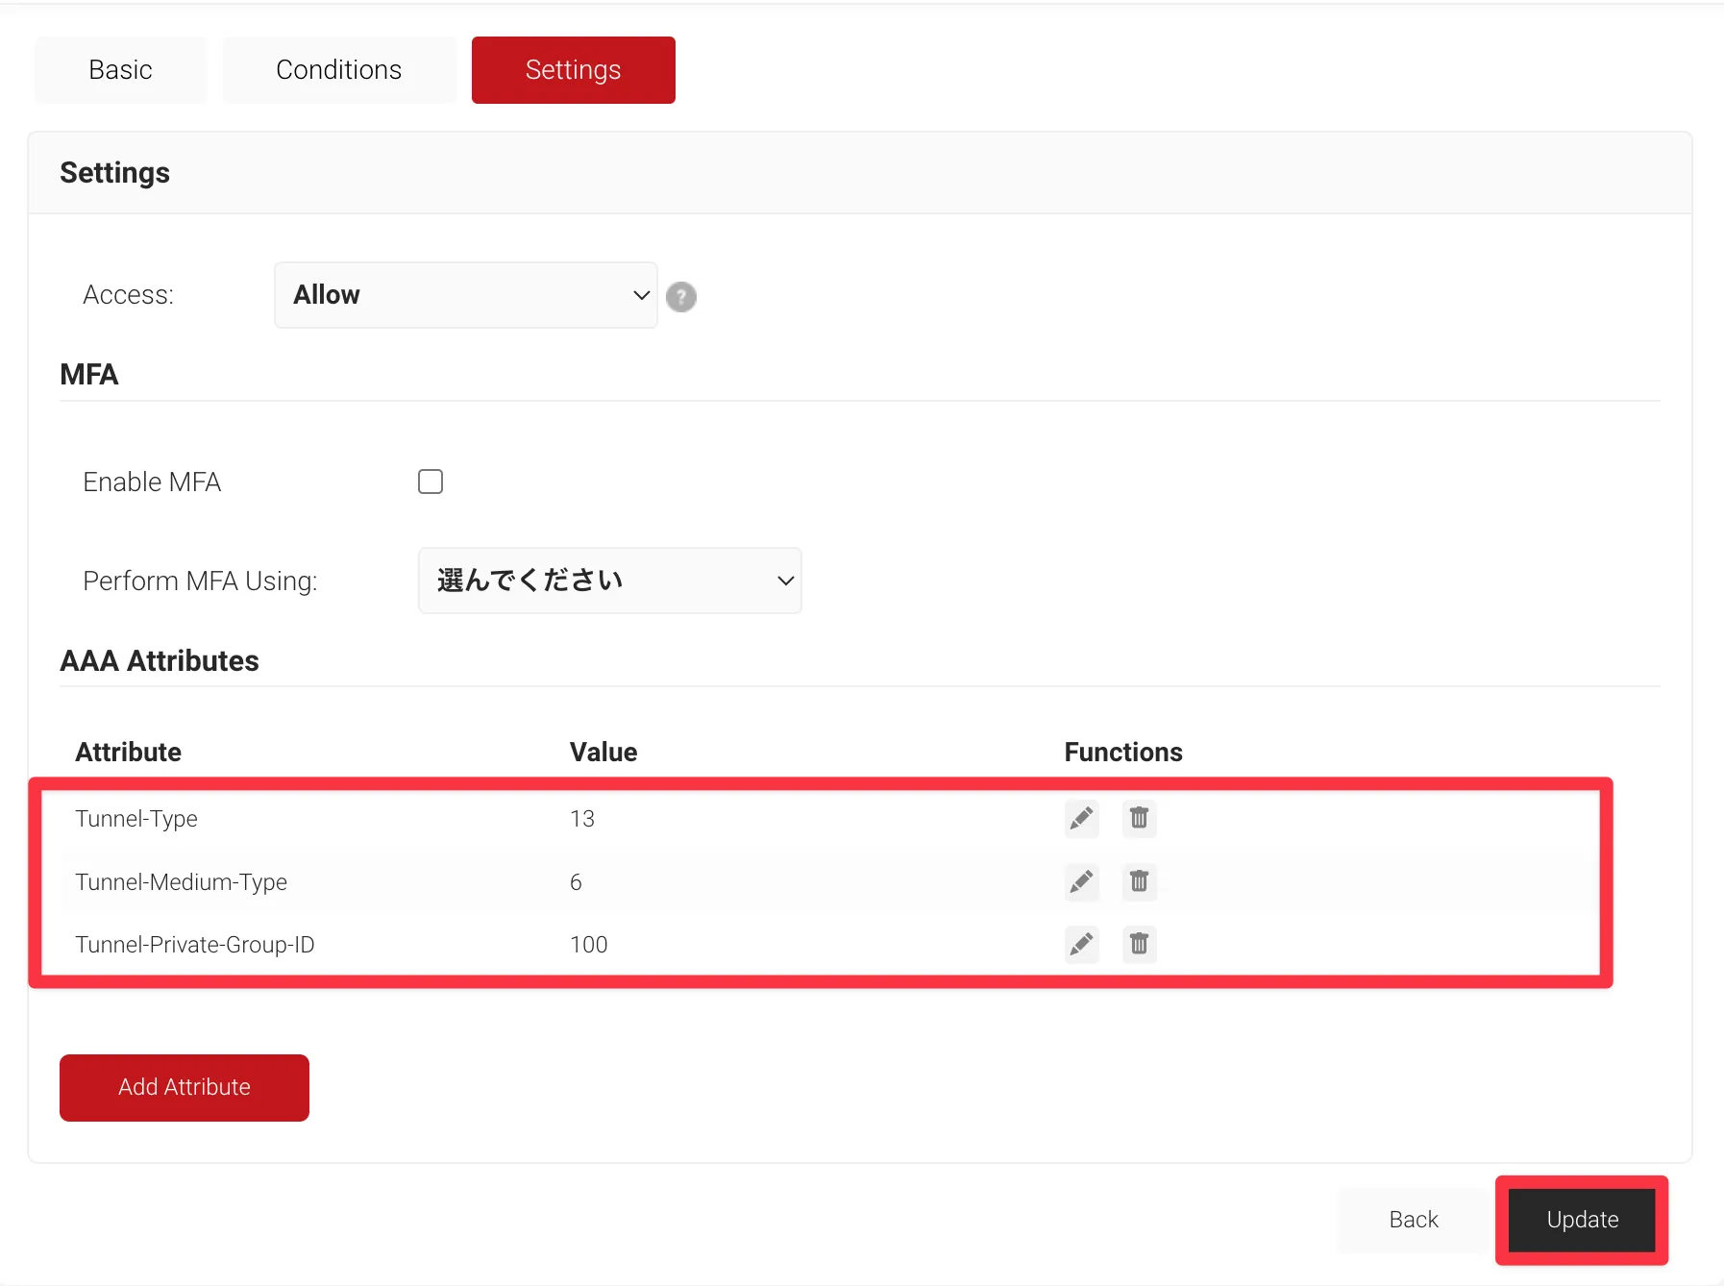Go to the Conditions tab
Viewport: 1724px width, 1286px height.
pyautogui.click(x=338, y=70)
